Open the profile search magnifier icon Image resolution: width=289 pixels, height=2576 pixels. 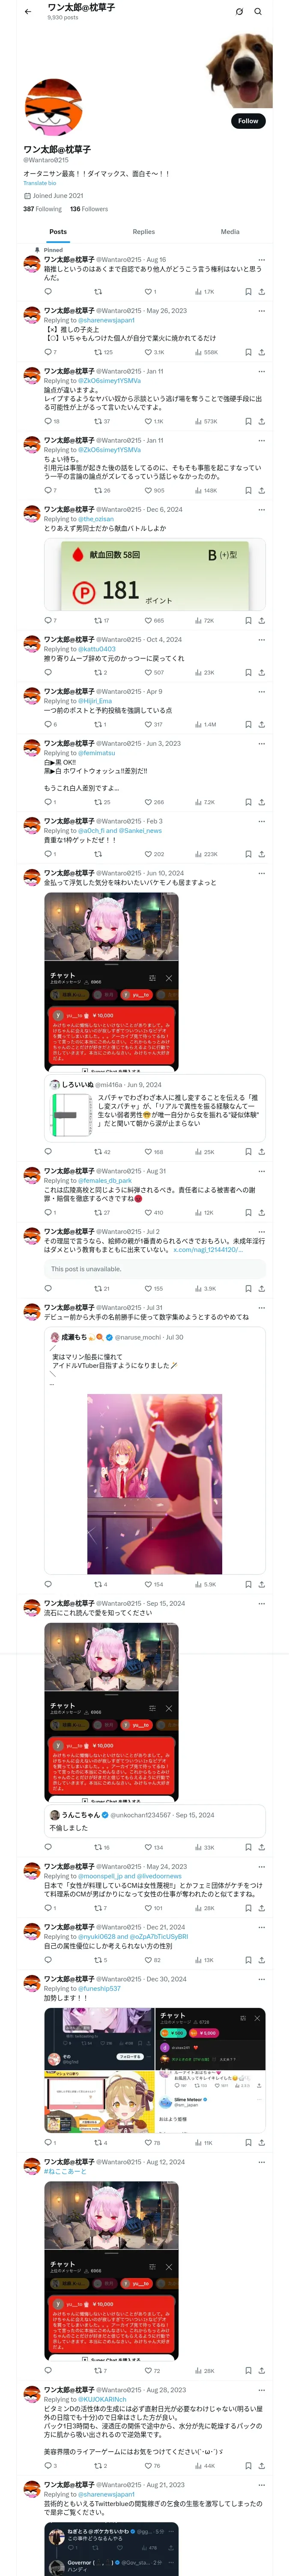[x=258, y=12]
